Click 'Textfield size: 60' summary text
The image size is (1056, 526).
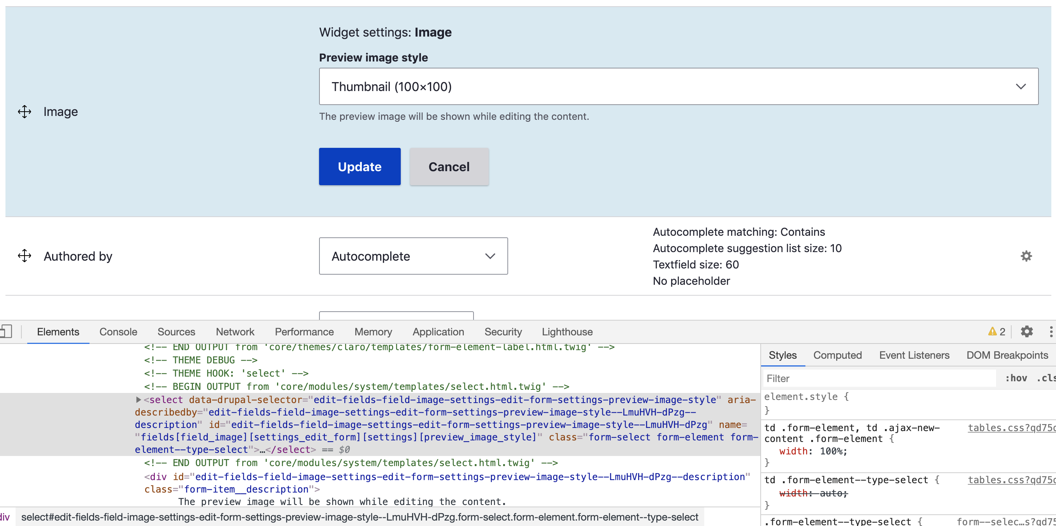pos(696,265)
